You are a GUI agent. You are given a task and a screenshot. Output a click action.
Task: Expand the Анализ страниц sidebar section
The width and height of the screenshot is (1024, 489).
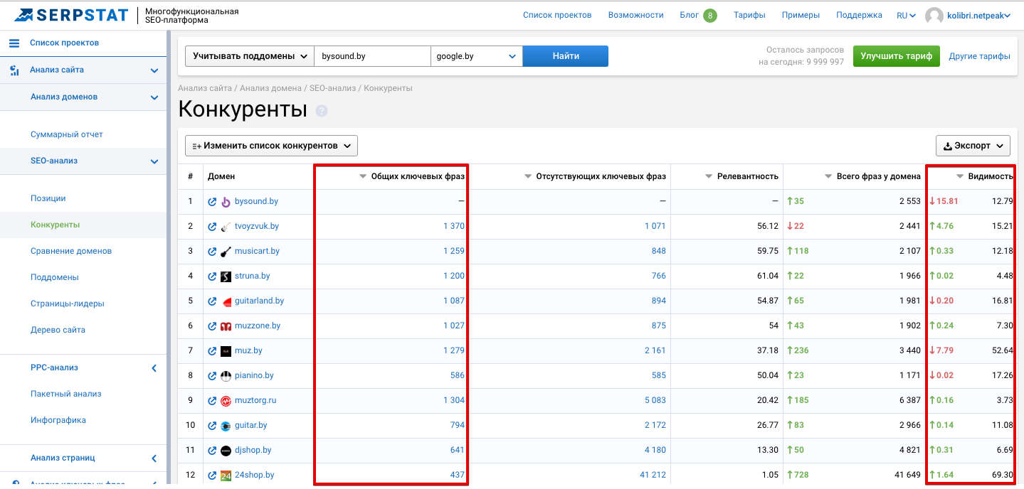[x=154, y=458]
